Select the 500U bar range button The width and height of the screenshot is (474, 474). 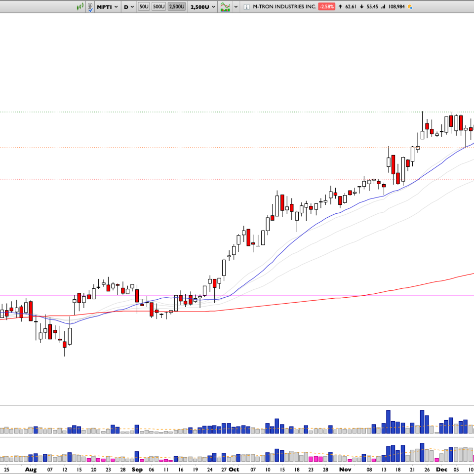coord(158,6)
